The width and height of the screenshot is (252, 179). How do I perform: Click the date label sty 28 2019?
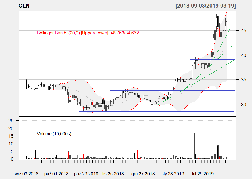[173, 174]
